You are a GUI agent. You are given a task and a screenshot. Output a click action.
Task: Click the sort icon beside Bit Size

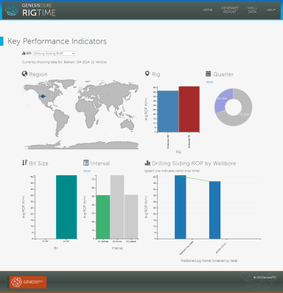(x=24, y=163)
